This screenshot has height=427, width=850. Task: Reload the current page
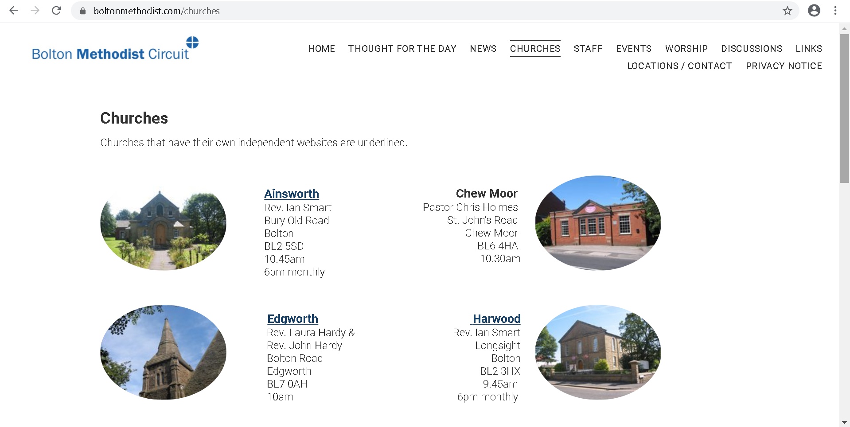pos(56,11)
